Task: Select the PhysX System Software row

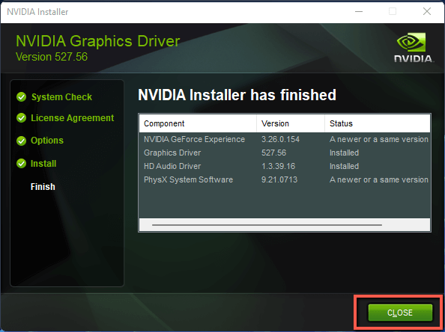Action: coord(285,179)
